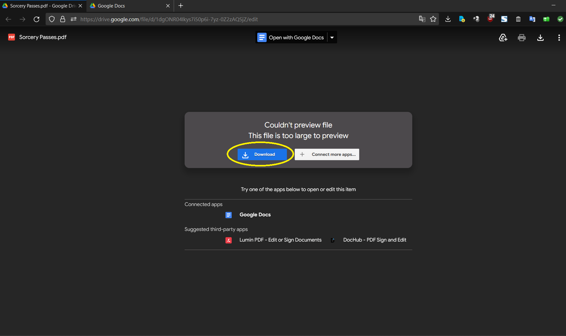Click the blue Download button
Image resolution: width=566 pixels, height=336 pixels.
[262, 154]
